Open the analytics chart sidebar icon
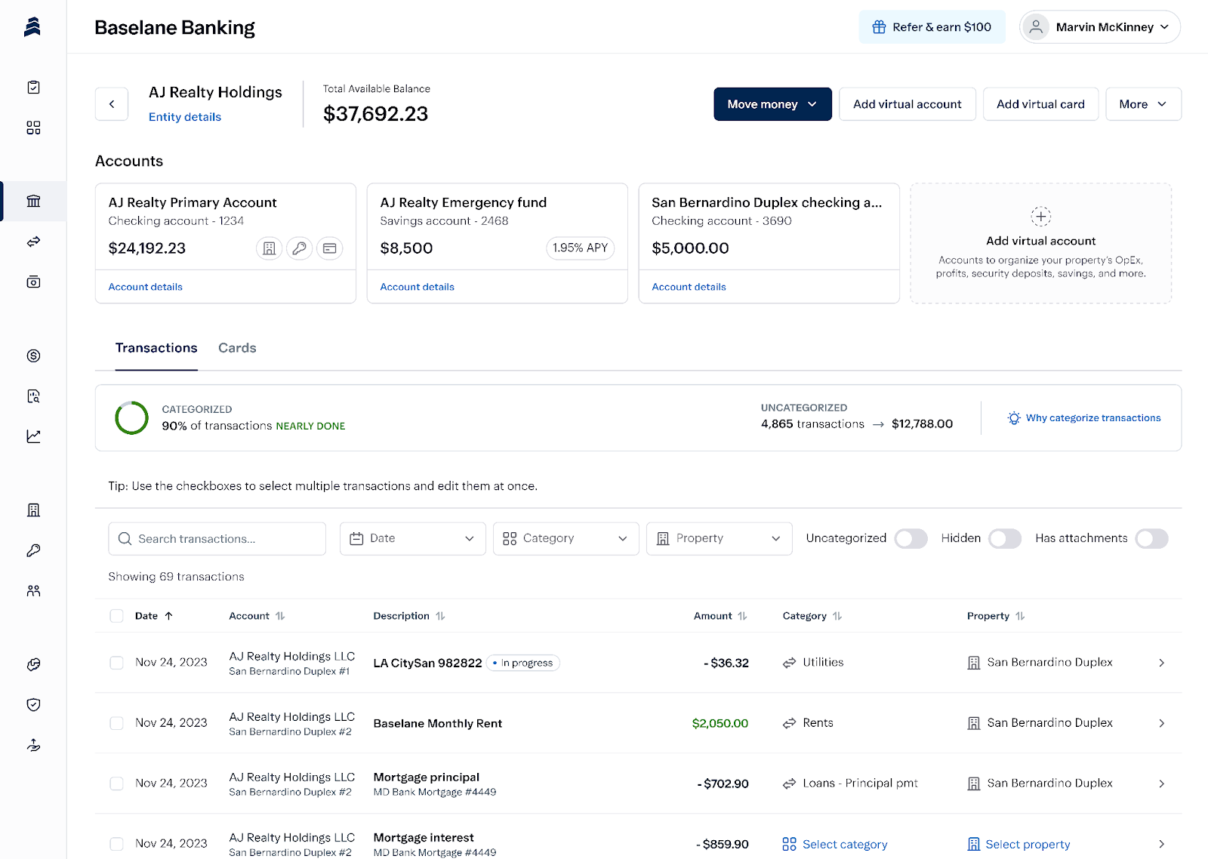This screenshot has height=859, width=1208. point(33,436)
